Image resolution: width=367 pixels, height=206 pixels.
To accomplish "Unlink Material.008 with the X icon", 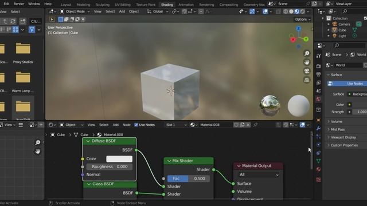I will coord(248,125).
